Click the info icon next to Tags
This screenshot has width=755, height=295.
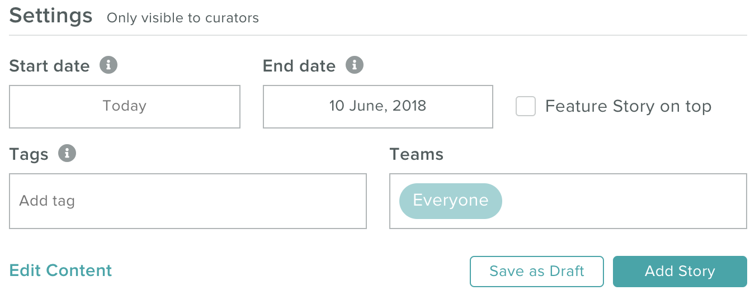pos(67,153)
